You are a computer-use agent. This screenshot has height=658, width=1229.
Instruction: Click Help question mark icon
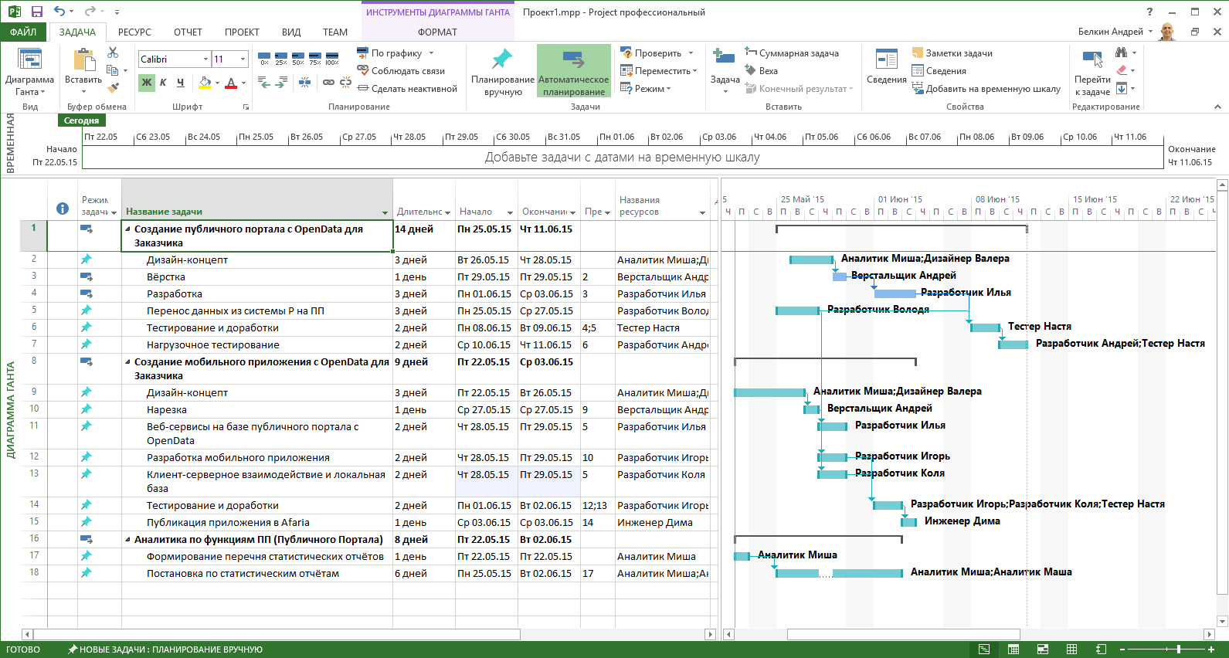pyautogui.click(x=1149, y=12)
